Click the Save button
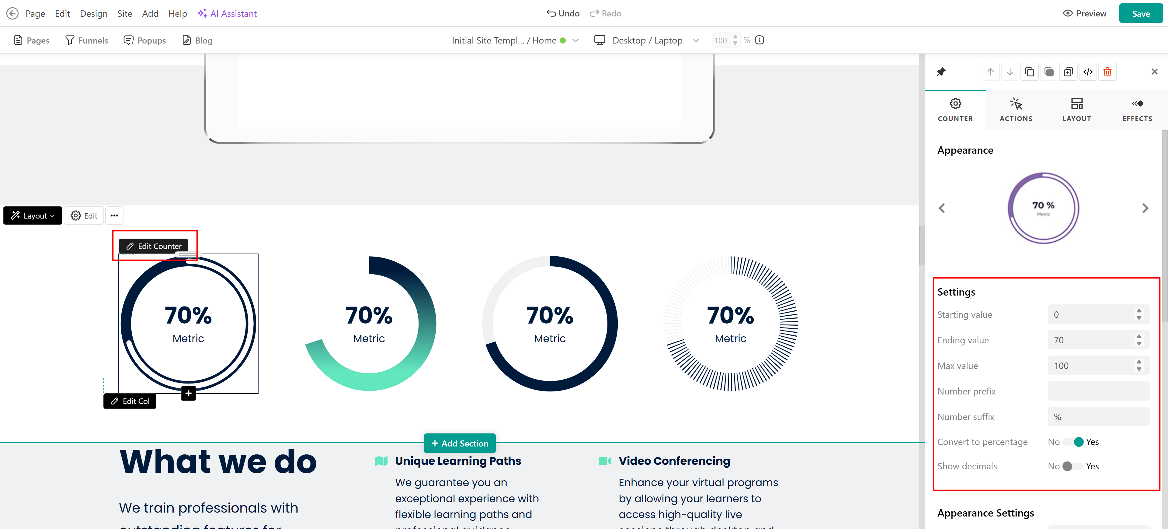1168x529 pixels. (x=1140, y=13)
